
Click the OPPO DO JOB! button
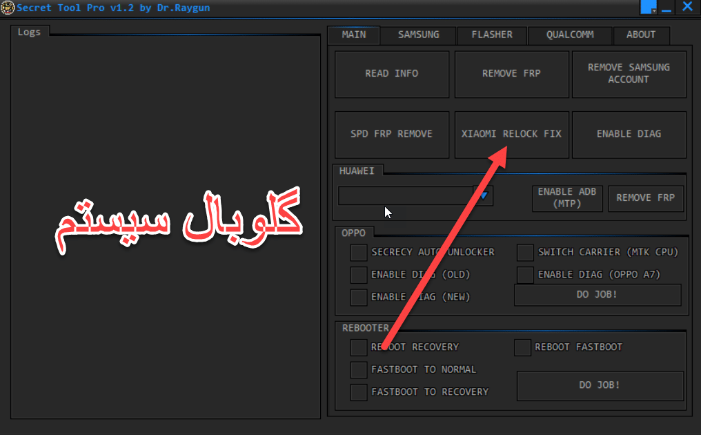click(598, 295)
